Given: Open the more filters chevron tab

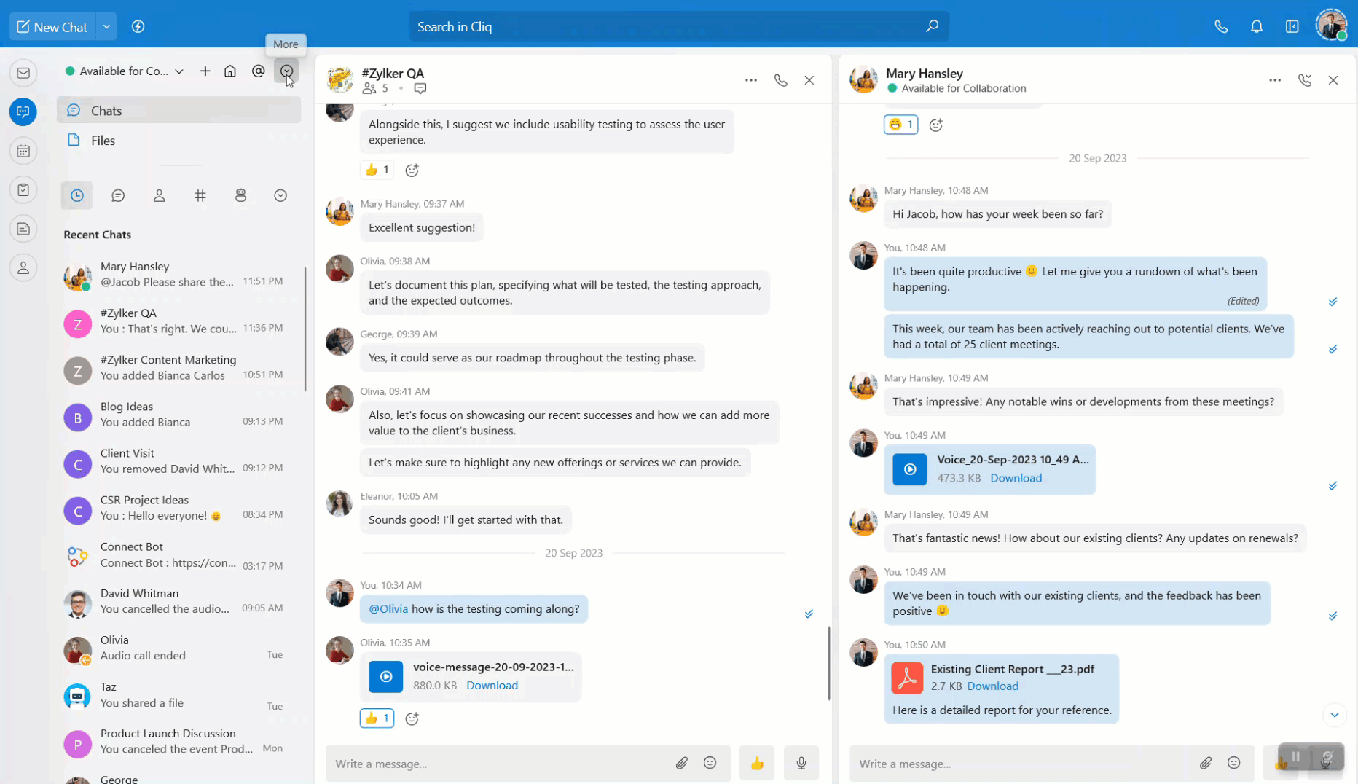Looking at the screenshot, I should click(x=280, y=195).
